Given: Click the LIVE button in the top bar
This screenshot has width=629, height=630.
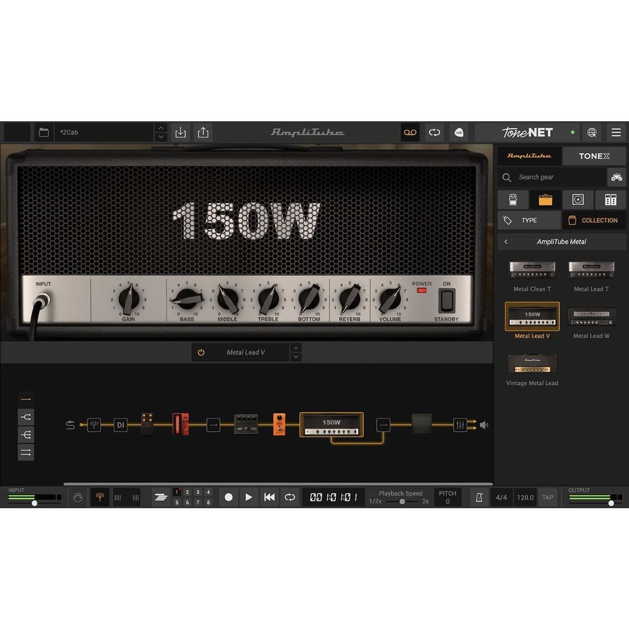Looking at the screenshot, I should pyautogui.click(x=459, y=132).
